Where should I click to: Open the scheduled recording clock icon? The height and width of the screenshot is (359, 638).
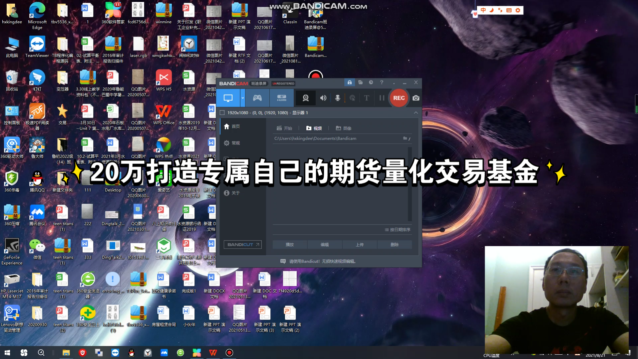pyautogui.click(x=371, y=82)
